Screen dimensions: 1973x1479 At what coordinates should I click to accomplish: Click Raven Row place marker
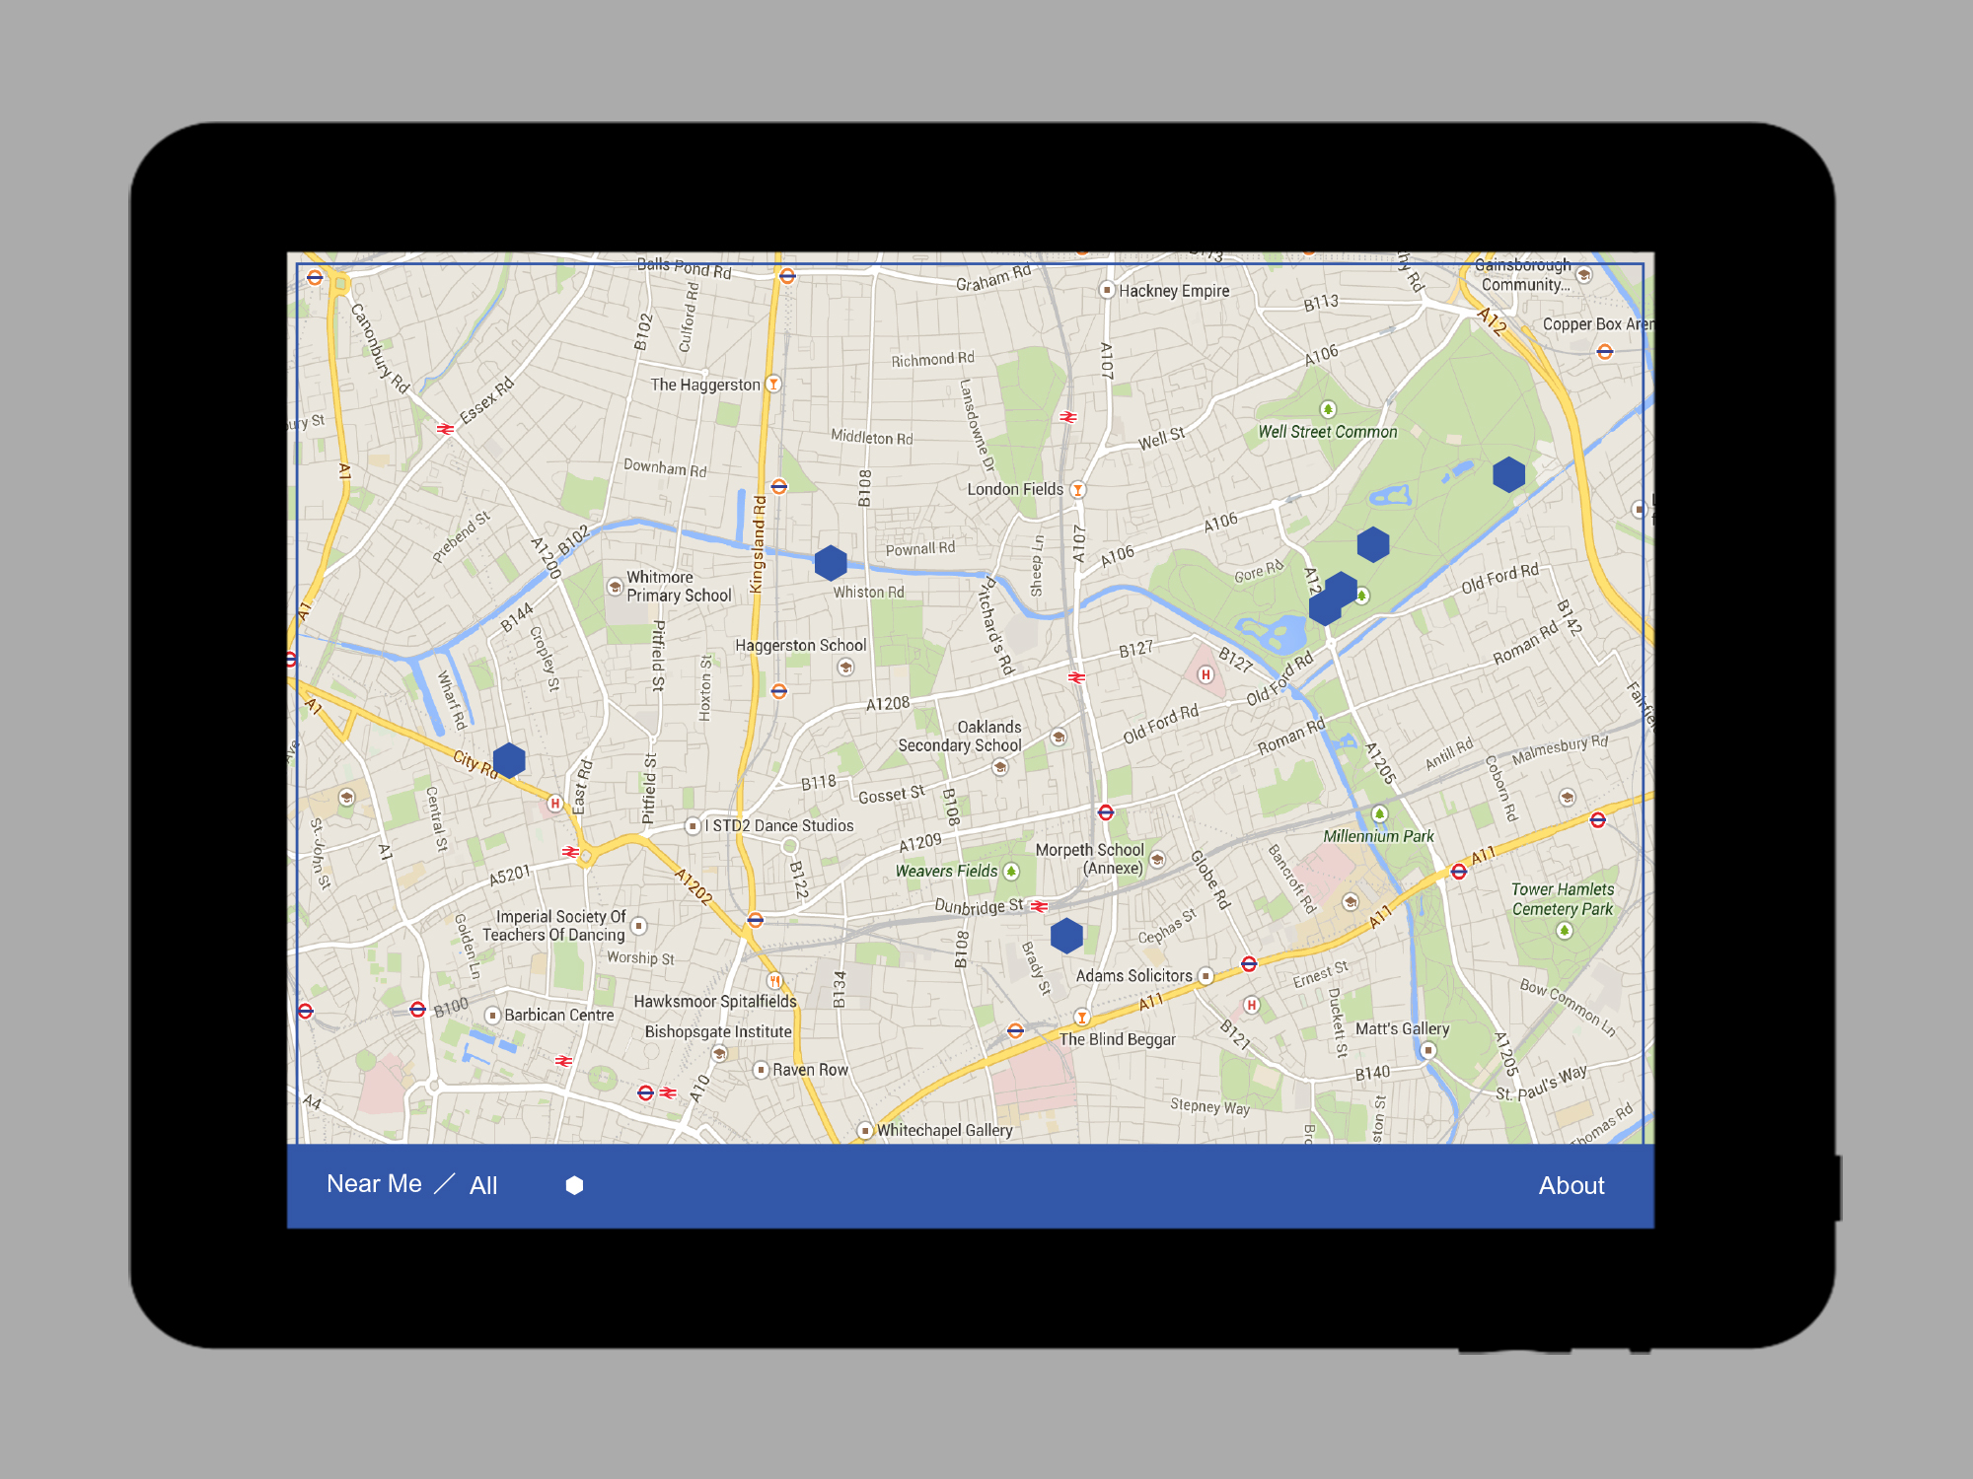761,1070
